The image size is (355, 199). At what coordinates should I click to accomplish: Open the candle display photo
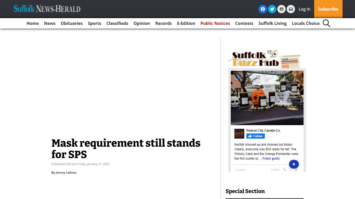click(267, 98)
